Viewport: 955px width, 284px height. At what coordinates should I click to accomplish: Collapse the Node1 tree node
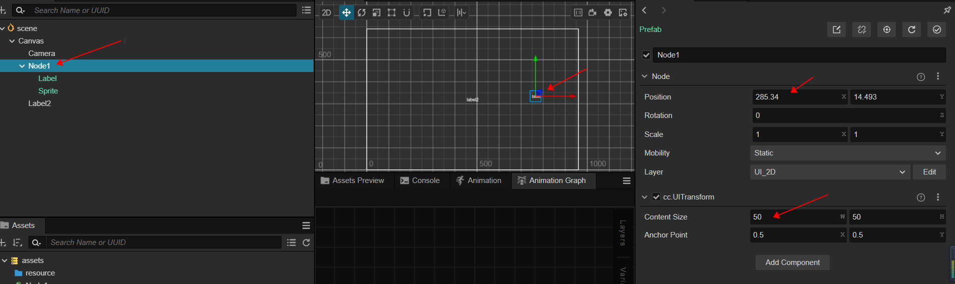click(x=22, y=66)
